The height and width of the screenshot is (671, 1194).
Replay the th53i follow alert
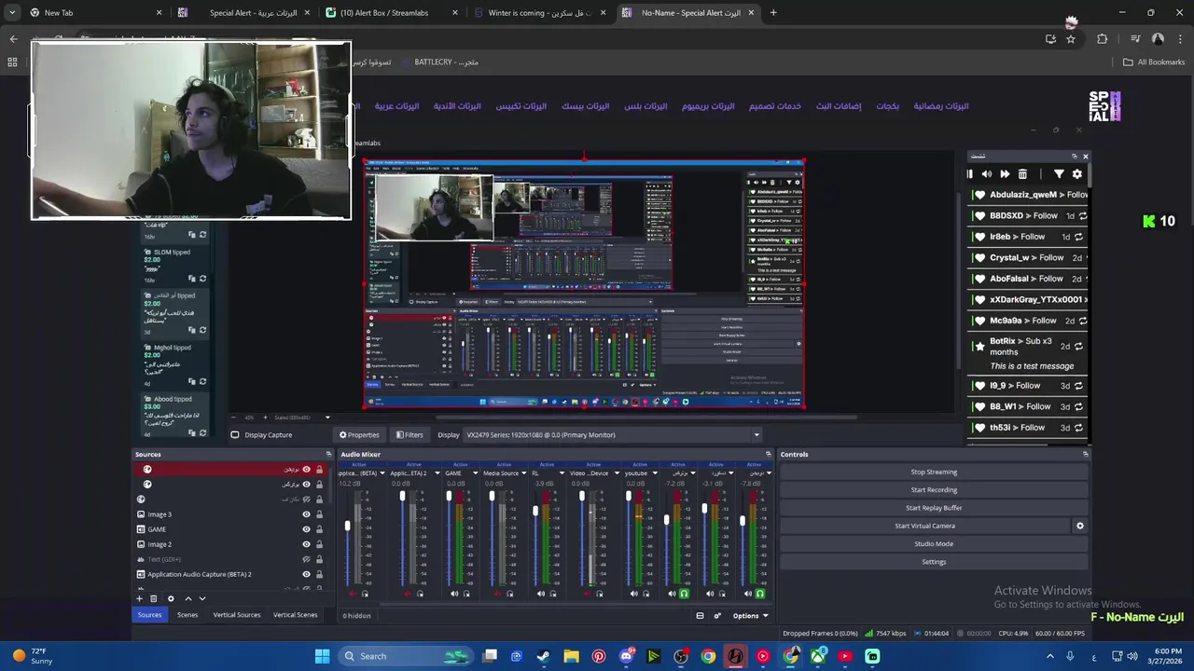coord(1078,428)
